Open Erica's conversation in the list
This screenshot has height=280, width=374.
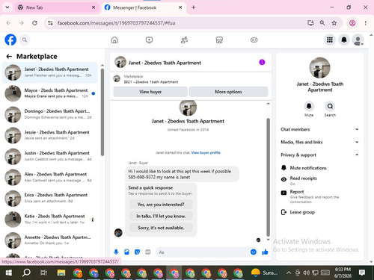50,198
